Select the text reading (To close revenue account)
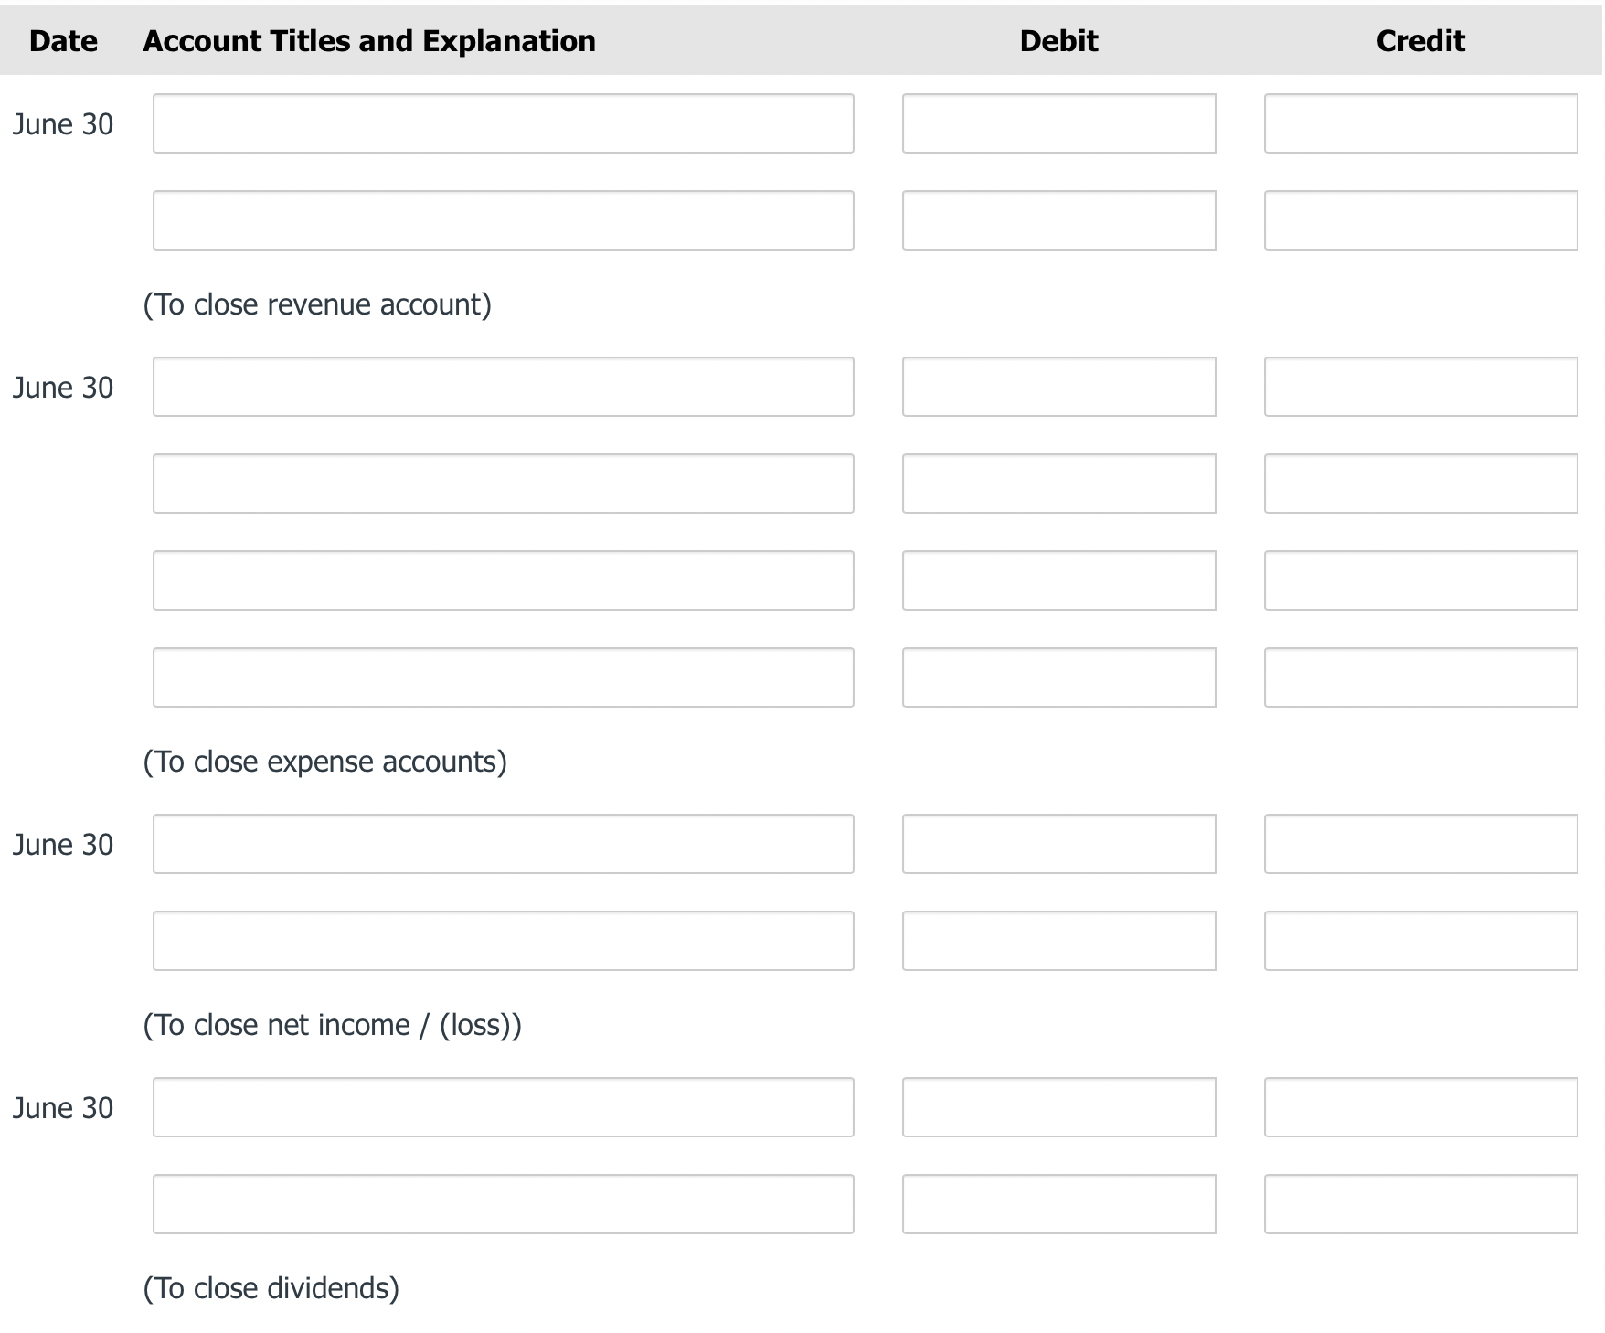This screenshot has height=1333, width=1605. click(317, 304)
